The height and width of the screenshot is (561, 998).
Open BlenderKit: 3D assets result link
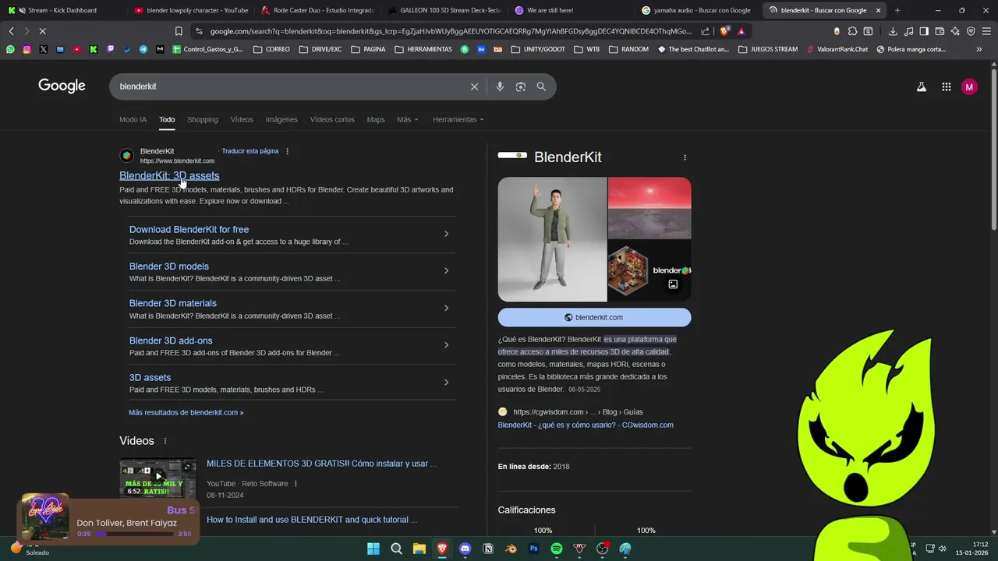(x=169, y=175)
